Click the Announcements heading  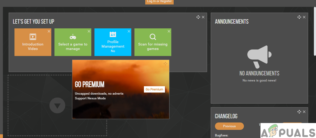pos(232,22)
